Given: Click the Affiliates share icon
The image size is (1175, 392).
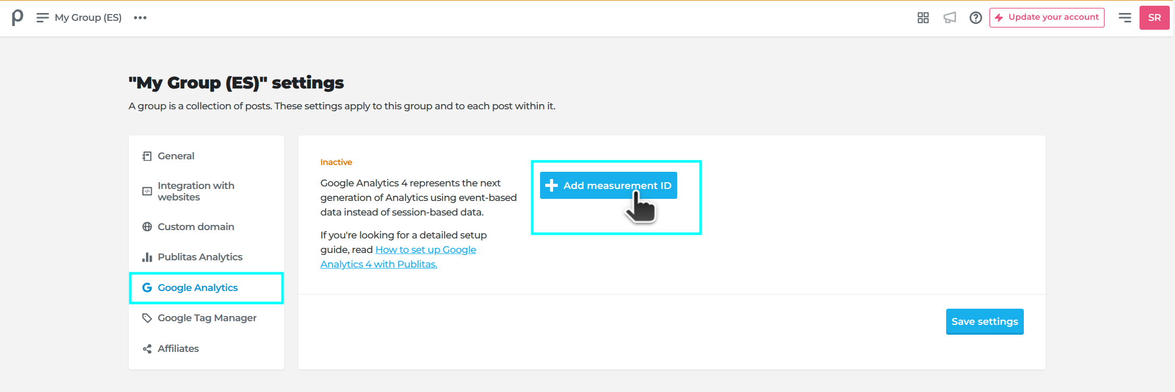Looking at the screenshot, I should coord(147,349).
